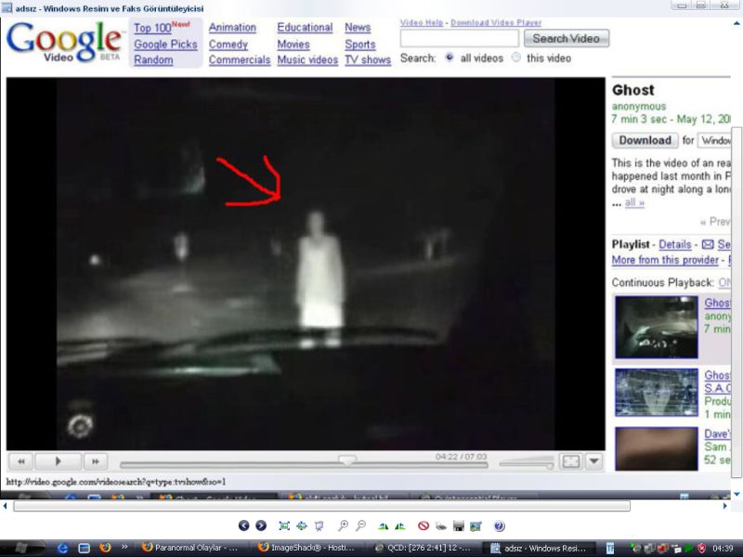Save a copy using the floppy disk icon
The image size is (743, 557).
point(458,525)
